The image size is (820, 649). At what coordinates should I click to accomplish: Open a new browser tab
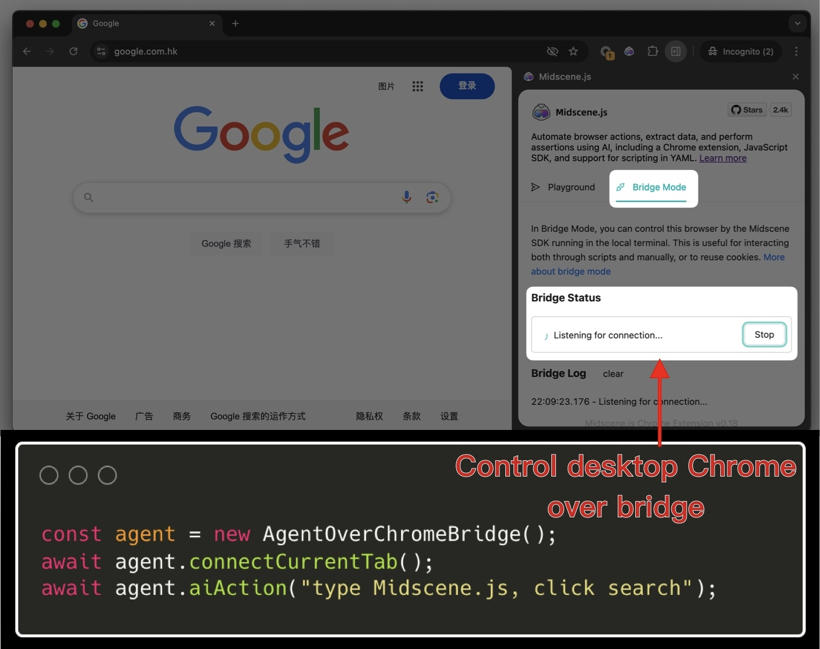point(235,23)
